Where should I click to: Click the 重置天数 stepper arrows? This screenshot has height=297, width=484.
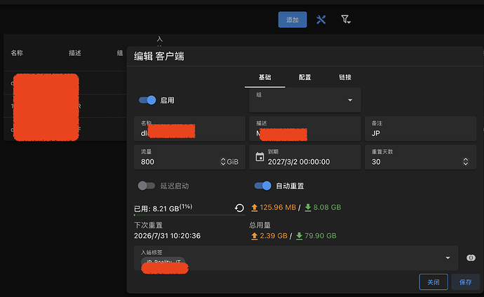[x=466, y=161]
